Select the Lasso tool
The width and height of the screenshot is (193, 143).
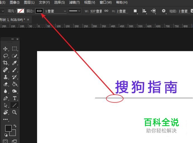coord(5,56)
